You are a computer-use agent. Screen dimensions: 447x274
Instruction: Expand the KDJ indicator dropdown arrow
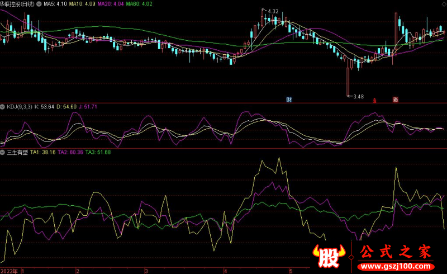(x=3, y=106)
